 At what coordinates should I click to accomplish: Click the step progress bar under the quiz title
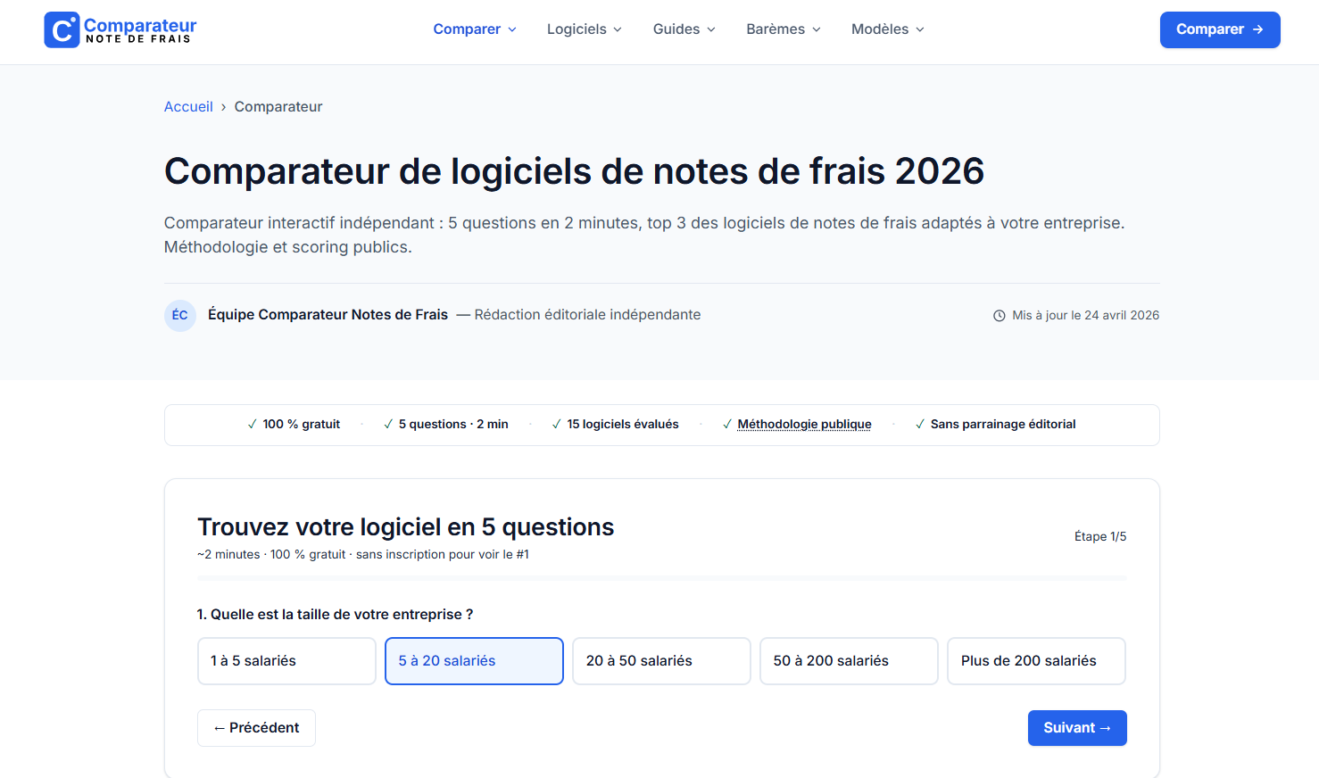[x=661, y=578]
